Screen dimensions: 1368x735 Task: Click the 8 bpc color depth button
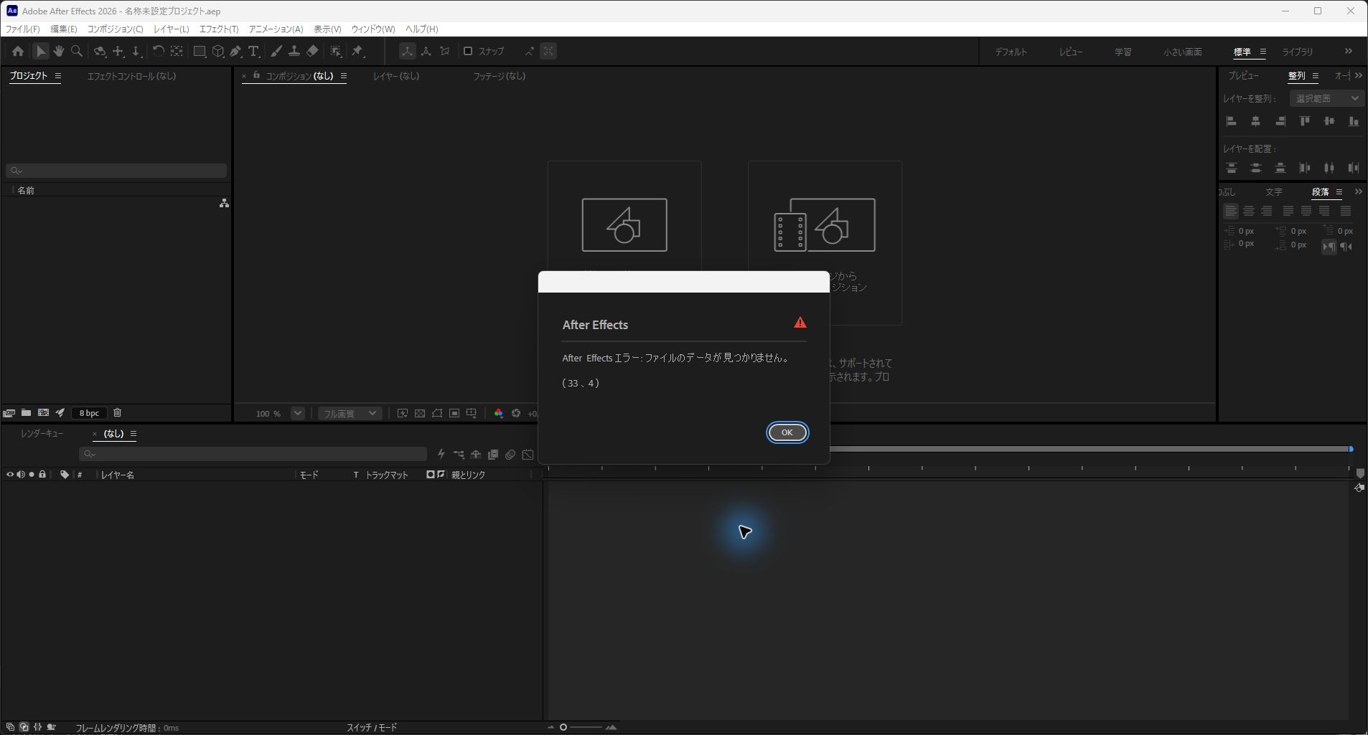point(89,413)
